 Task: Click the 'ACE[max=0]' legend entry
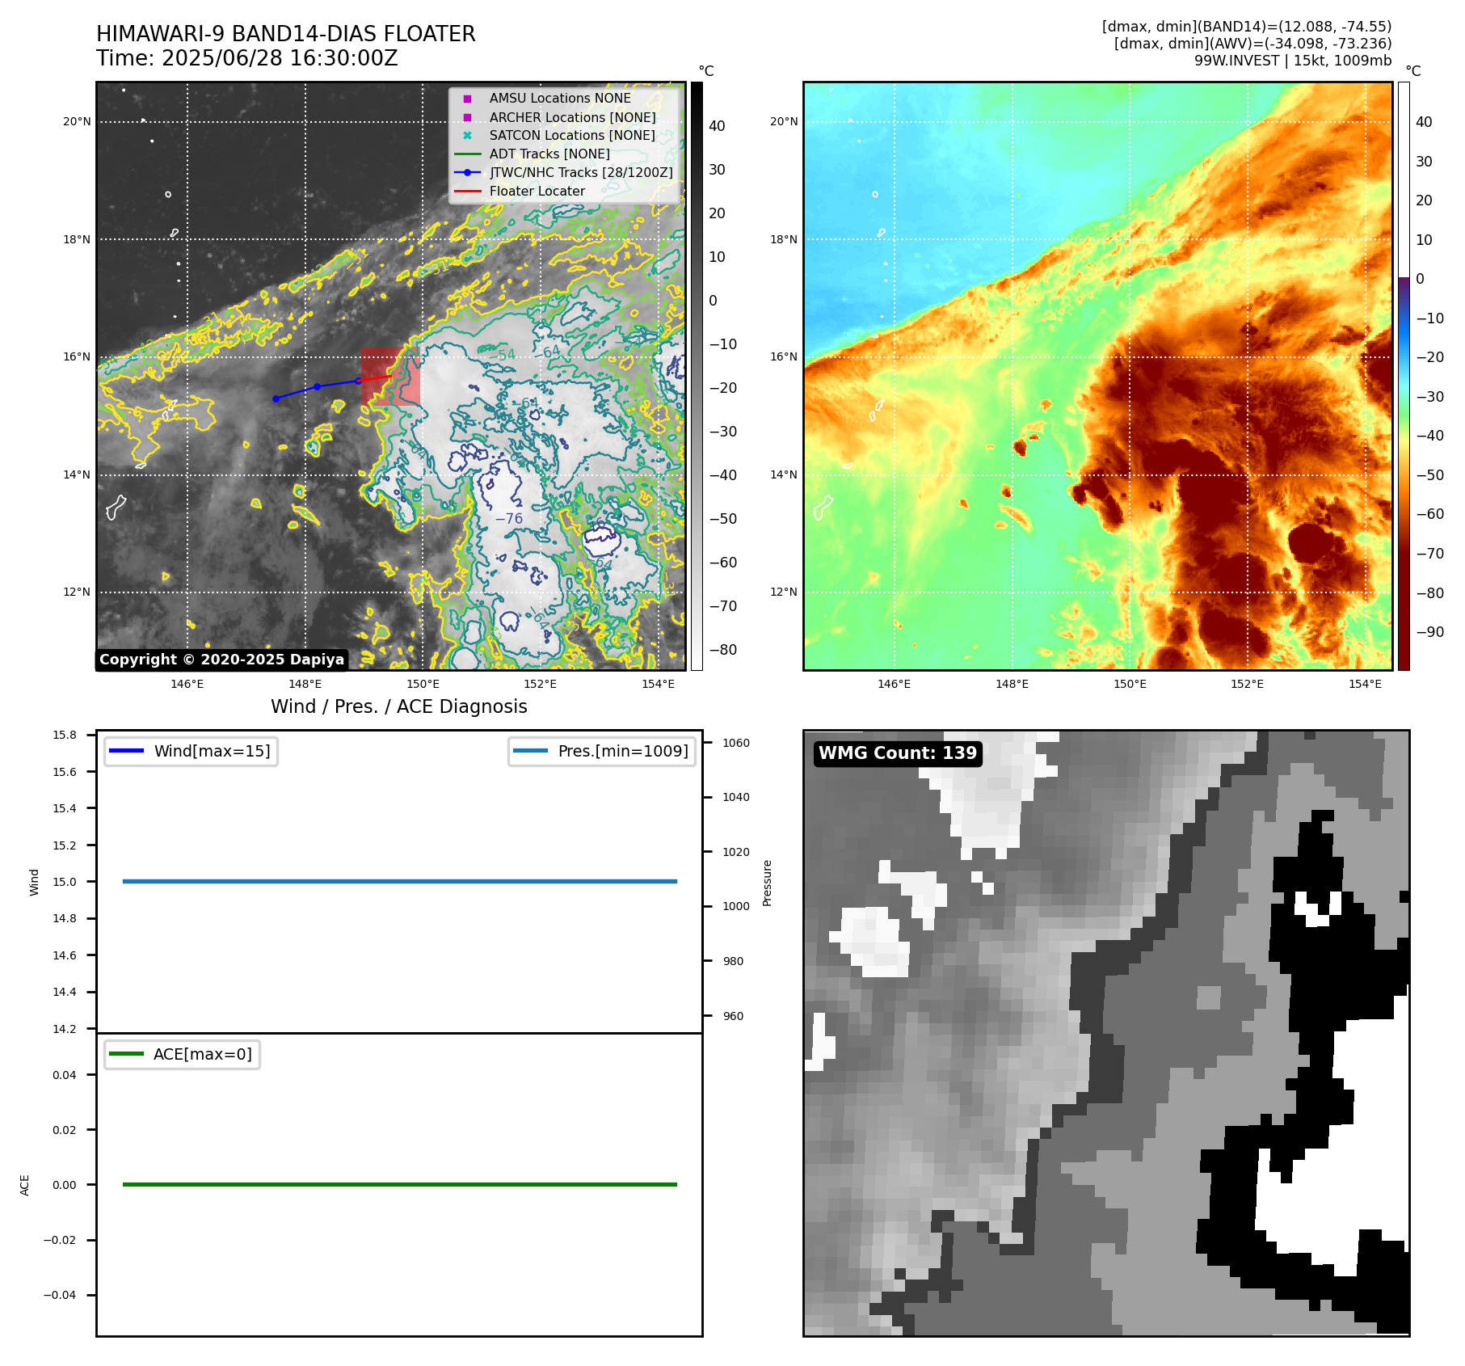[183, 1054]
